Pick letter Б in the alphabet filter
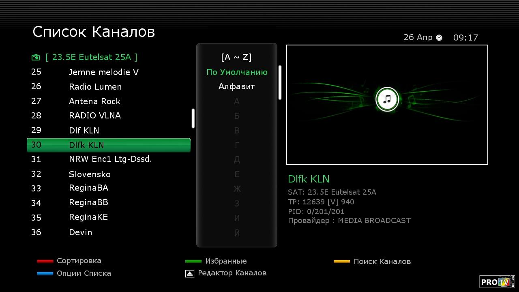This screenshot has height=292, width=519. (x=237, y=116)
